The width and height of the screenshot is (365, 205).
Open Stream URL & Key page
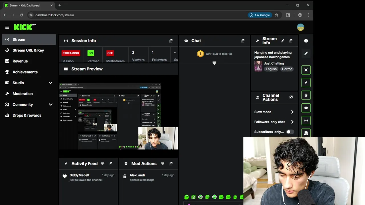29,50
